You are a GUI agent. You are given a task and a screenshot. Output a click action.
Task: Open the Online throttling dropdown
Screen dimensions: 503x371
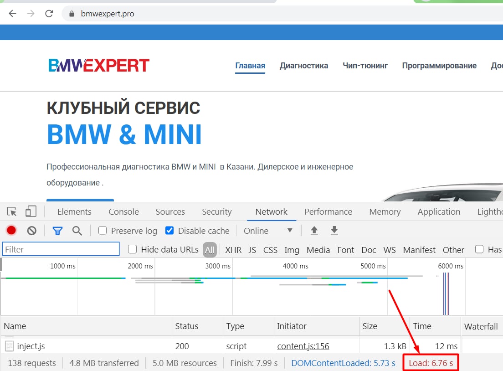point(268,231)
